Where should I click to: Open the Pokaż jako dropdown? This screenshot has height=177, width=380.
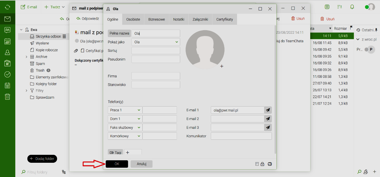(x=156, y=42)
